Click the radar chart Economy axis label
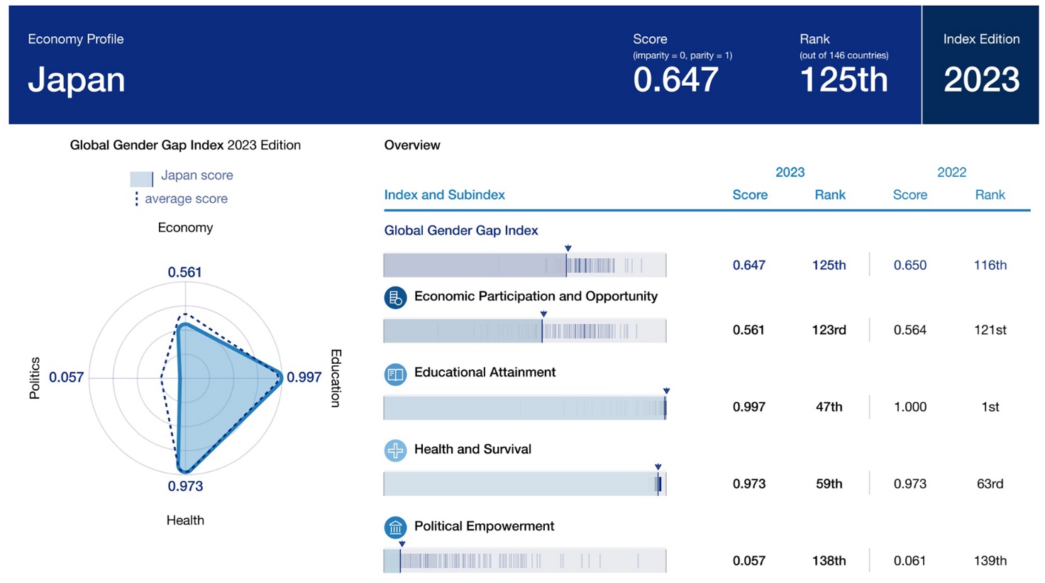This screenshot has width=1045, height=583. pyautogui.click(x=185, y=228)
